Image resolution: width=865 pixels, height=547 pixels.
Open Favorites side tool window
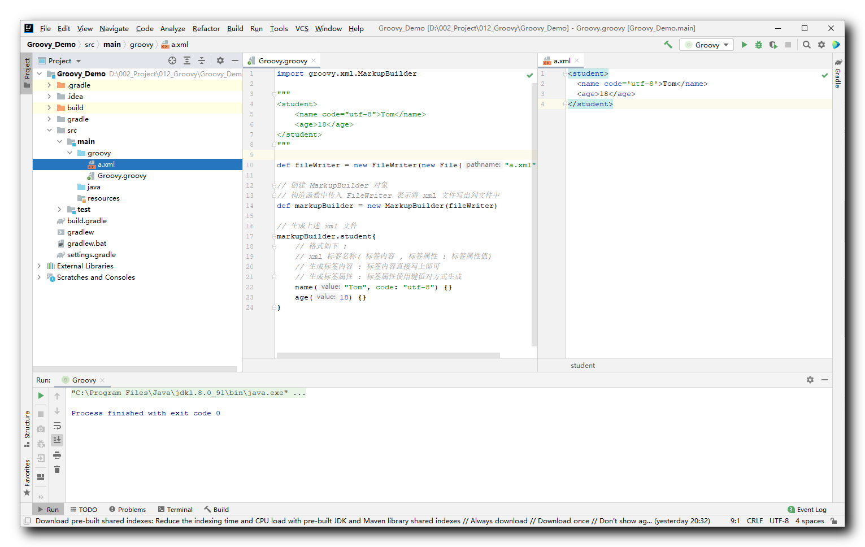[27, 477]
